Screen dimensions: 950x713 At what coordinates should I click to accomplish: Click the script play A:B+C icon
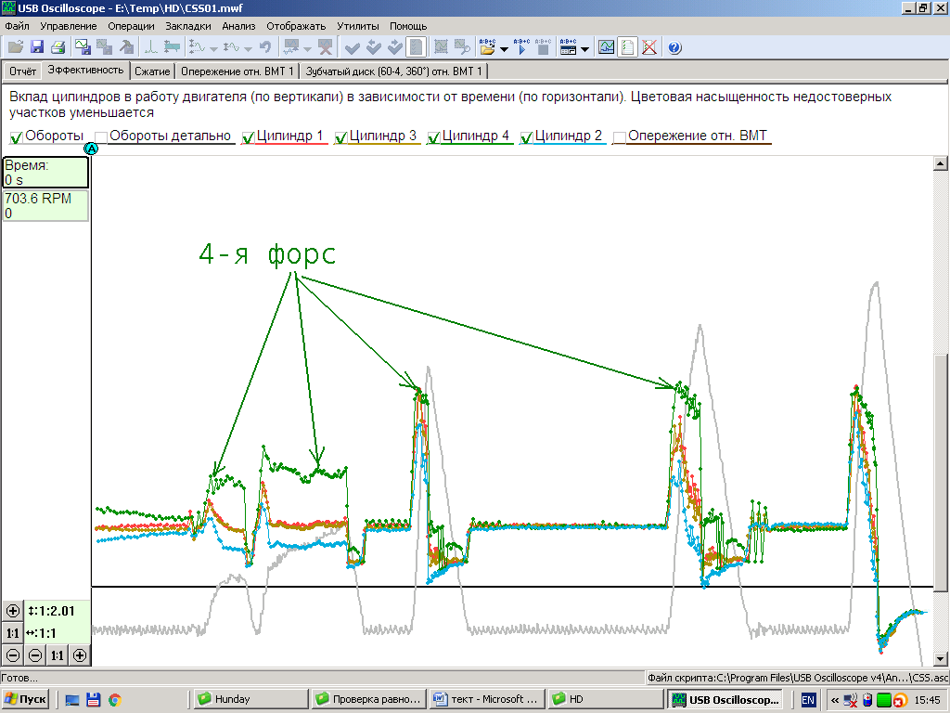[x=521, y=46]
